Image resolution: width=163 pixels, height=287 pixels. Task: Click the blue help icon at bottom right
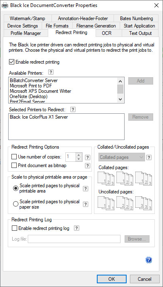coord(149,260)
